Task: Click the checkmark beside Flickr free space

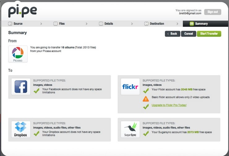Action: pos(146,91)
